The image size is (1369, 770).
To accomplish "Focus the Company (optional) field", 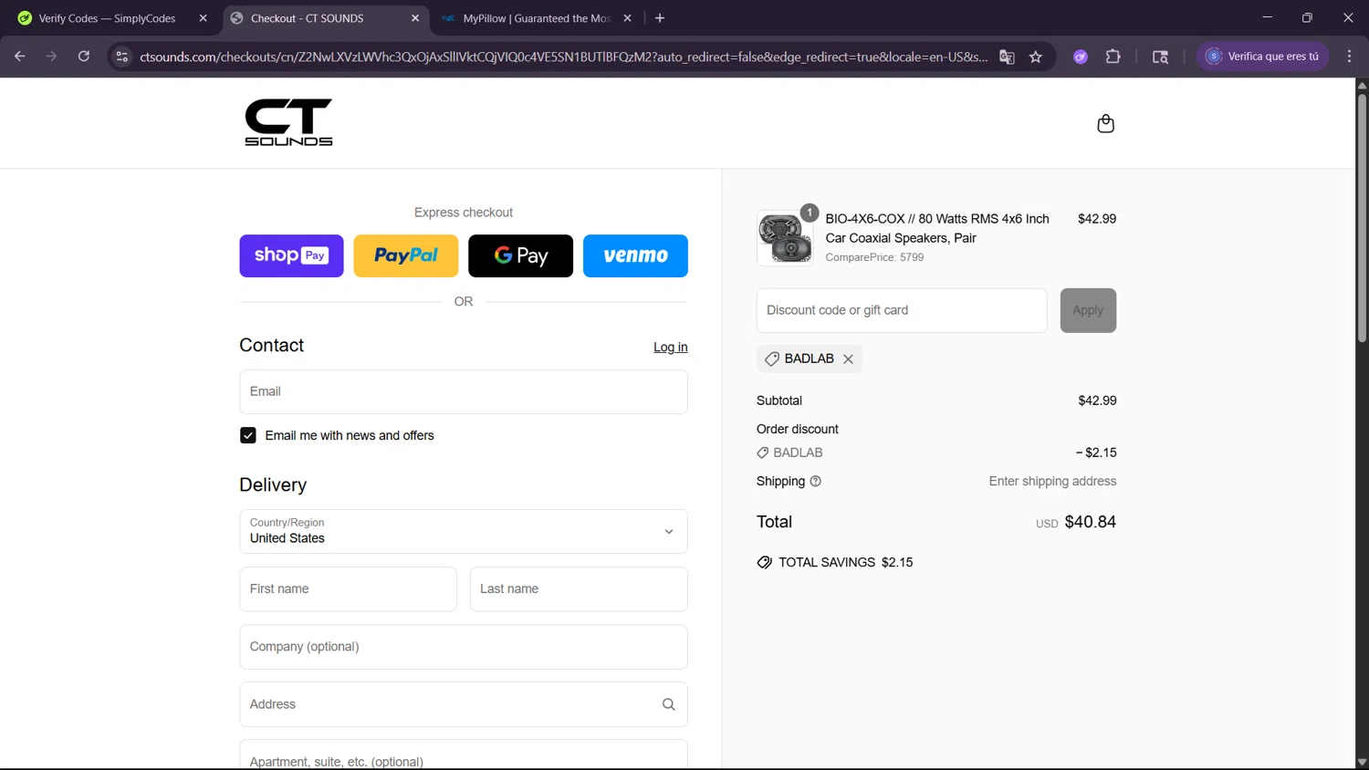I will pyautogui.click(x=464, y=647).
